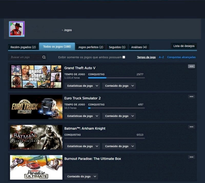Open the three-dot menu for Batman: Arkham Knight
This screenshot has height=183, width=205.
[x=191, y=127]
